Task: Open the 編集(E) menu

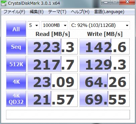Action: tap(37, 12)
